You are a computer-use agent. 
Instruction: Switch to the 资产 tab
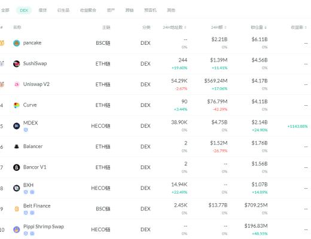click(111, 10)
